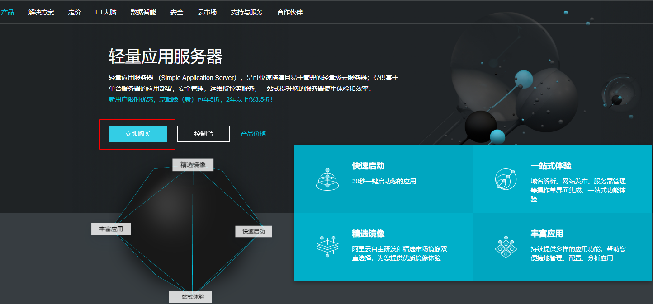The width and height of the screenshot is (653, 304).
Task: Click the 丰富应用 diamond grid icon
Action: pyautogui.click(x=506, y=247)
